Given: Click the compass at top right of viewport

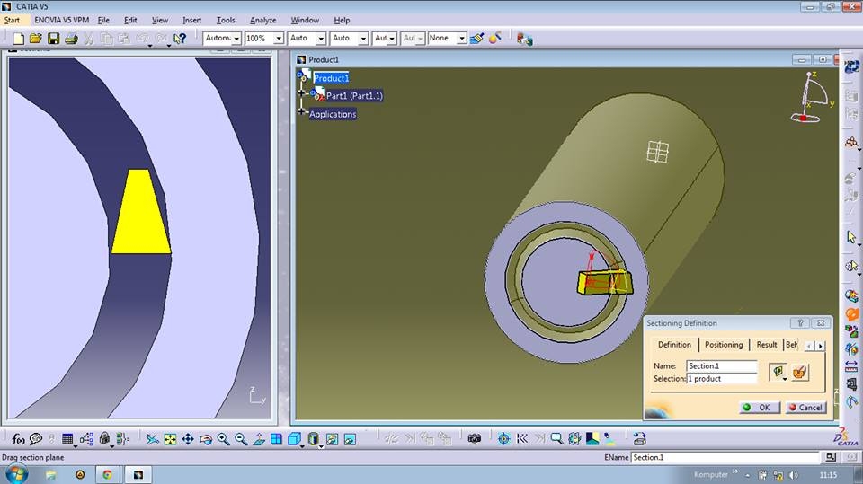Looking at the screenshot, I should tap(812, 97).
